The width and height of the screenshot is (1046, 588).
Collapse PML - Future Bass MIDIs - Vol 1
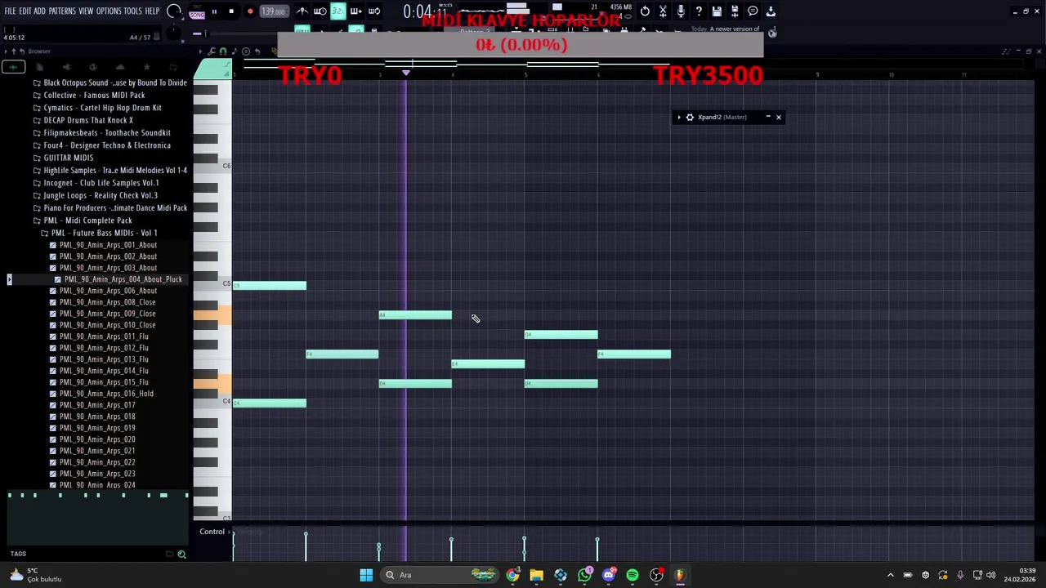click(x=100, y=233)
